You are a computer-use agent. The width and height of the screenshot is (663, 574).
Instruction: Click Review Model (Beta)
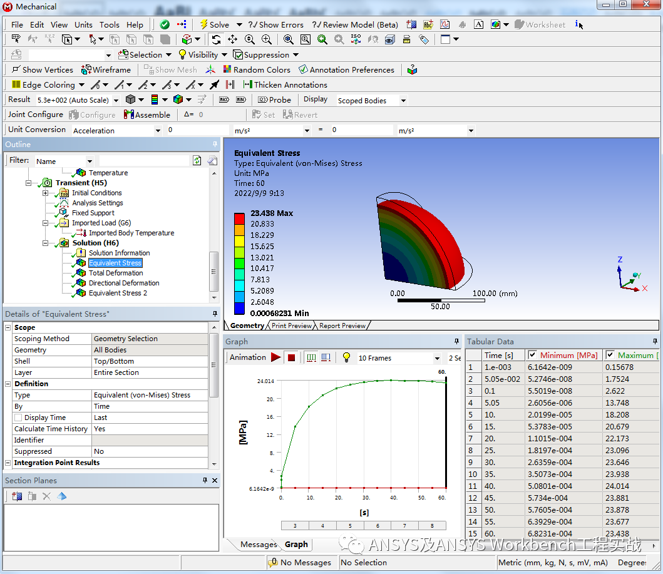(x=355, y=24)
